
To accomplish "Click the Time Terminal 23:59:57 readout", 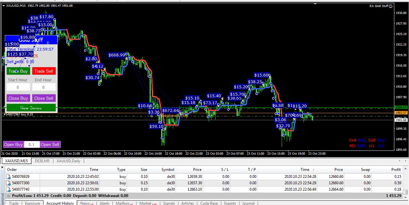I will click(x=30, y=49).
